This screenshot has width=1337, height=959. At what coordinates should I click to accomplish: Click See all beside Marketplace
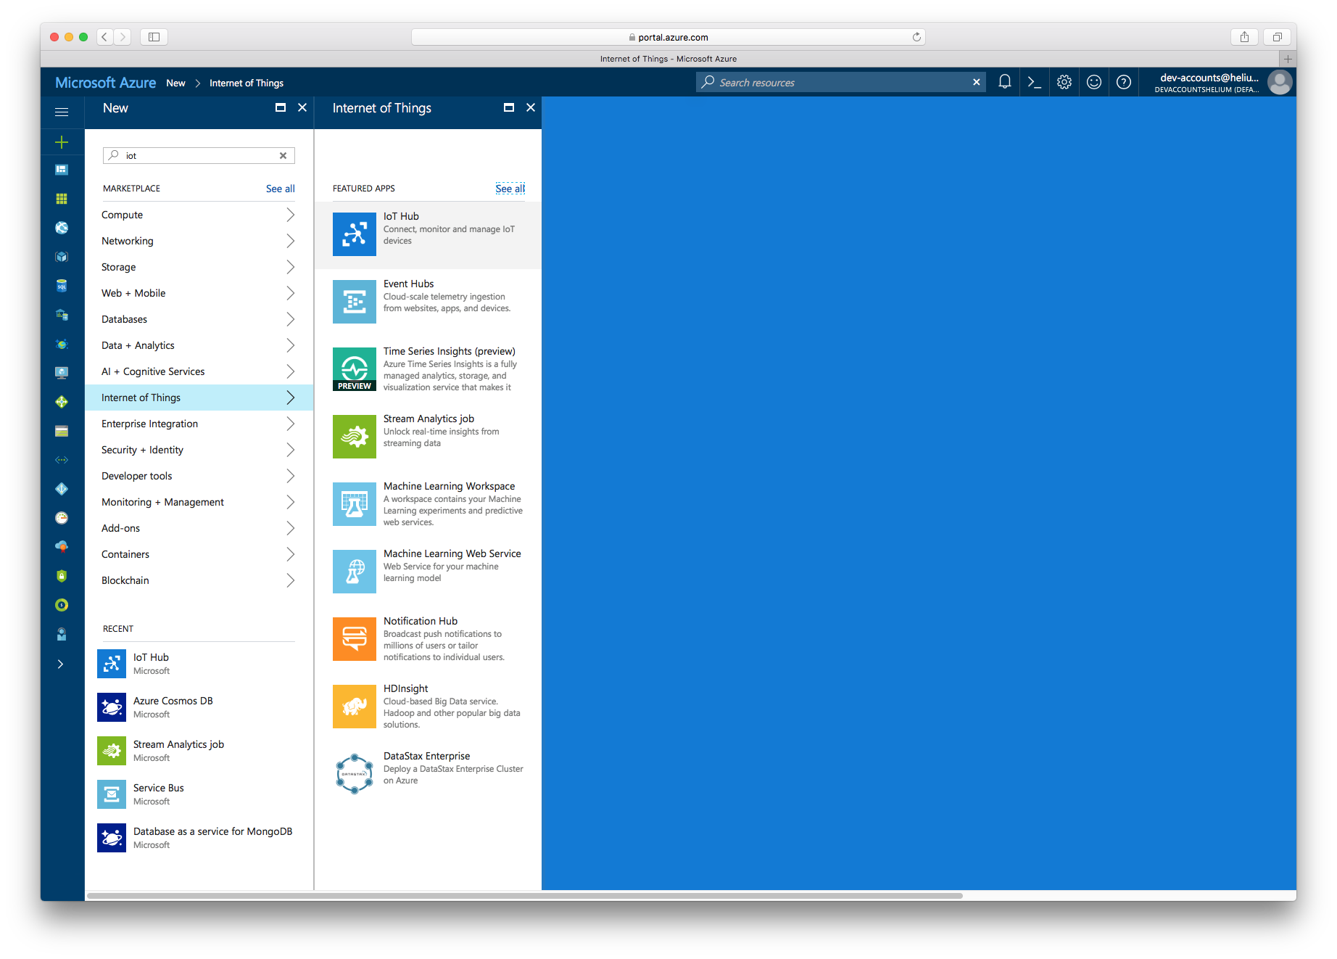pyautogui.click(x=280, y=189)
